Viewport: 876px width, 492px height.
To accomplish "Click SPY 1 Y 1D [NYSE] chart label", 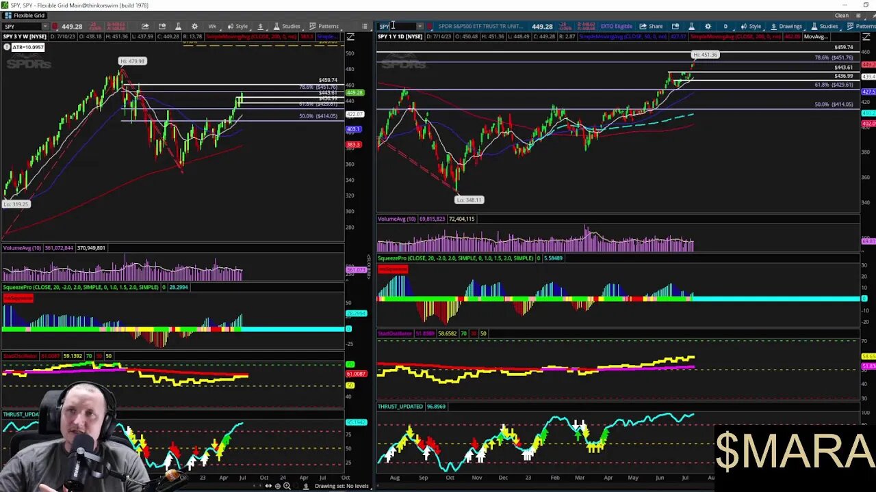I will coord(400,36).
